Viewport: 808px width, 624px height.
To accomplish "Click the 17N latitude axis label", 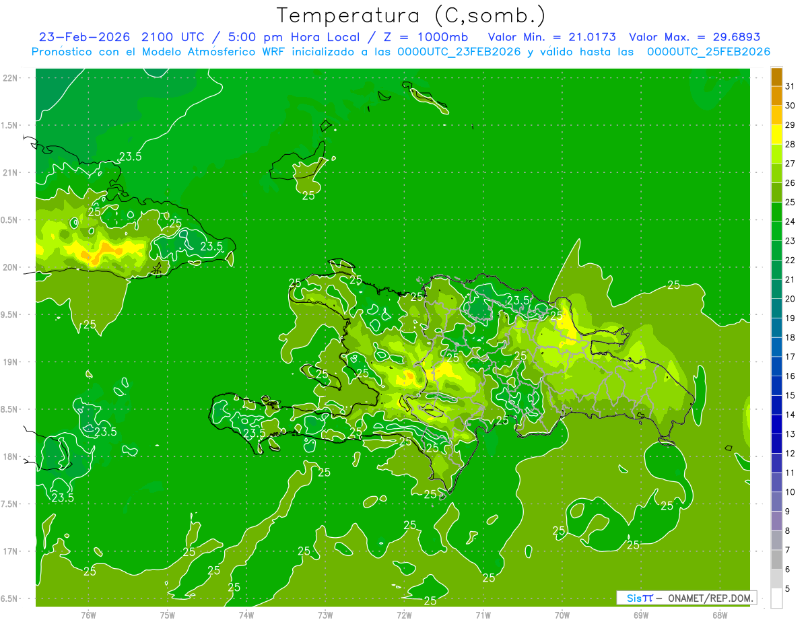I will point(10,551).
